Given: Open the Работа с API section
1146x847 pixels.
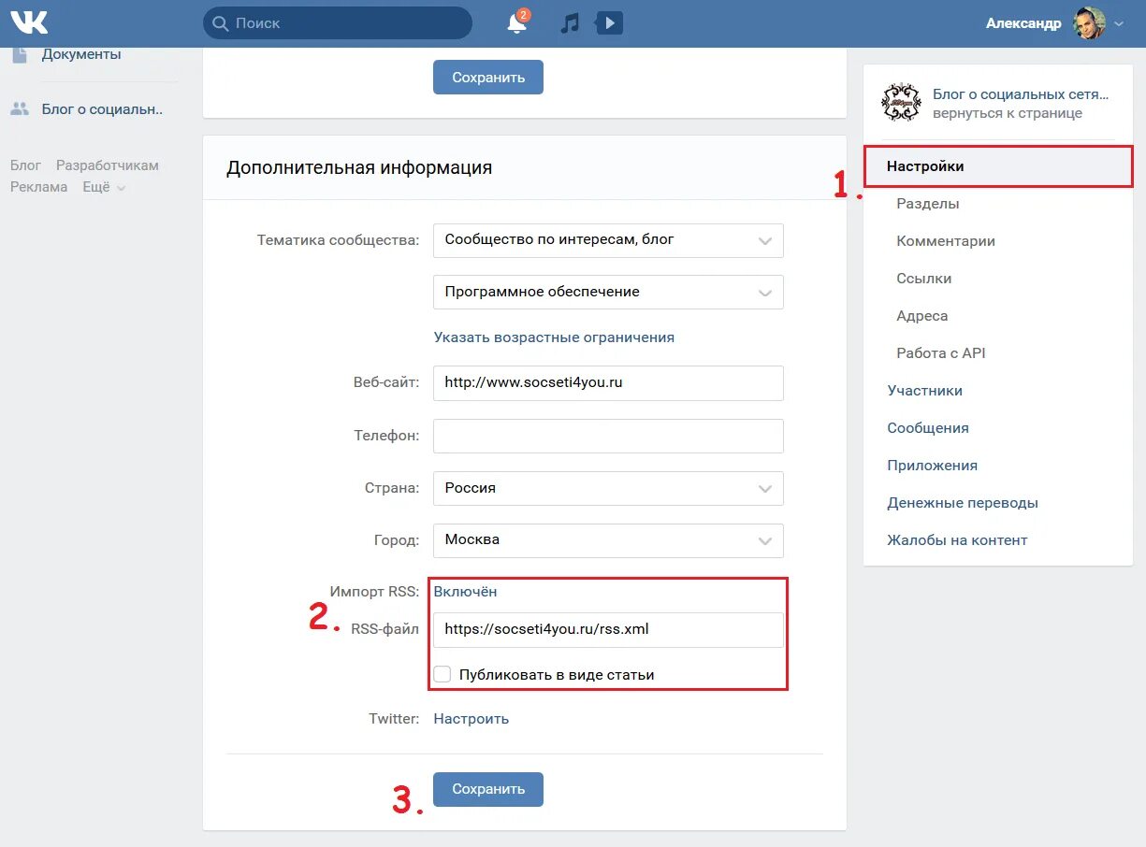Looking at the screenshot, I should pyautogui.click(x=941, y=353).
